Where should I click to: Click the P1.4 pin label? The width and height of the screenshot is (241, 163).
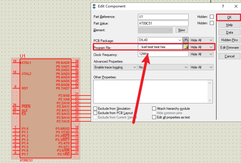click(x=25, y=143)
